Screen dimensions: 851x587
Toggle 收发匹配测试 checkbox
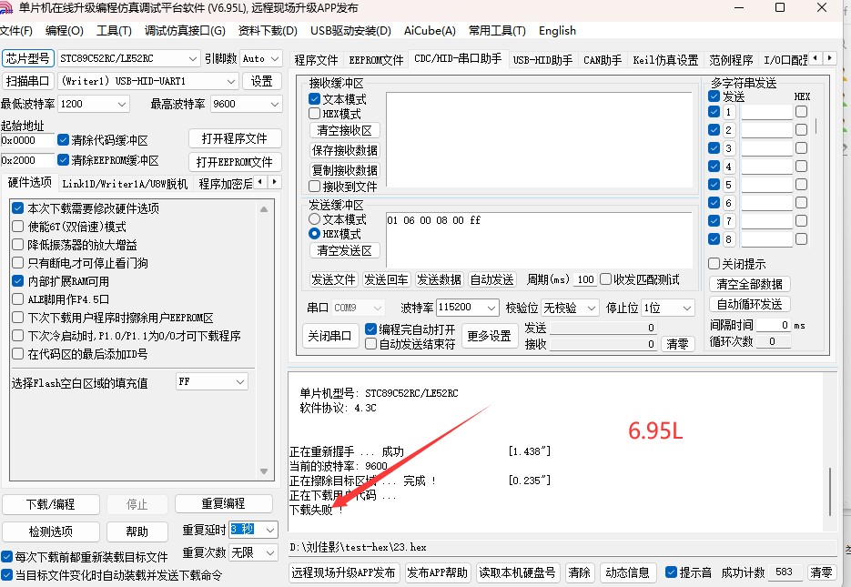pyautogui.click(x=605, y=278)
